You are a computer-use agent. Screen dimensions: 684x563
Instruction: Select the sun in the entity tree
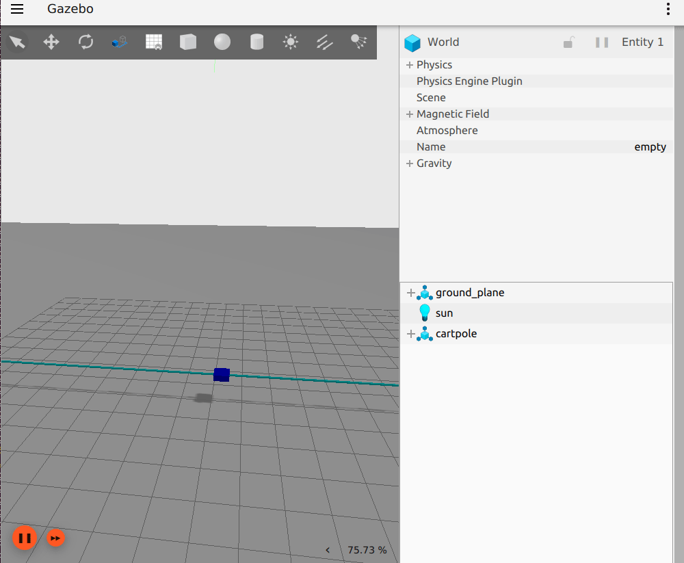[x=443, y=313]
